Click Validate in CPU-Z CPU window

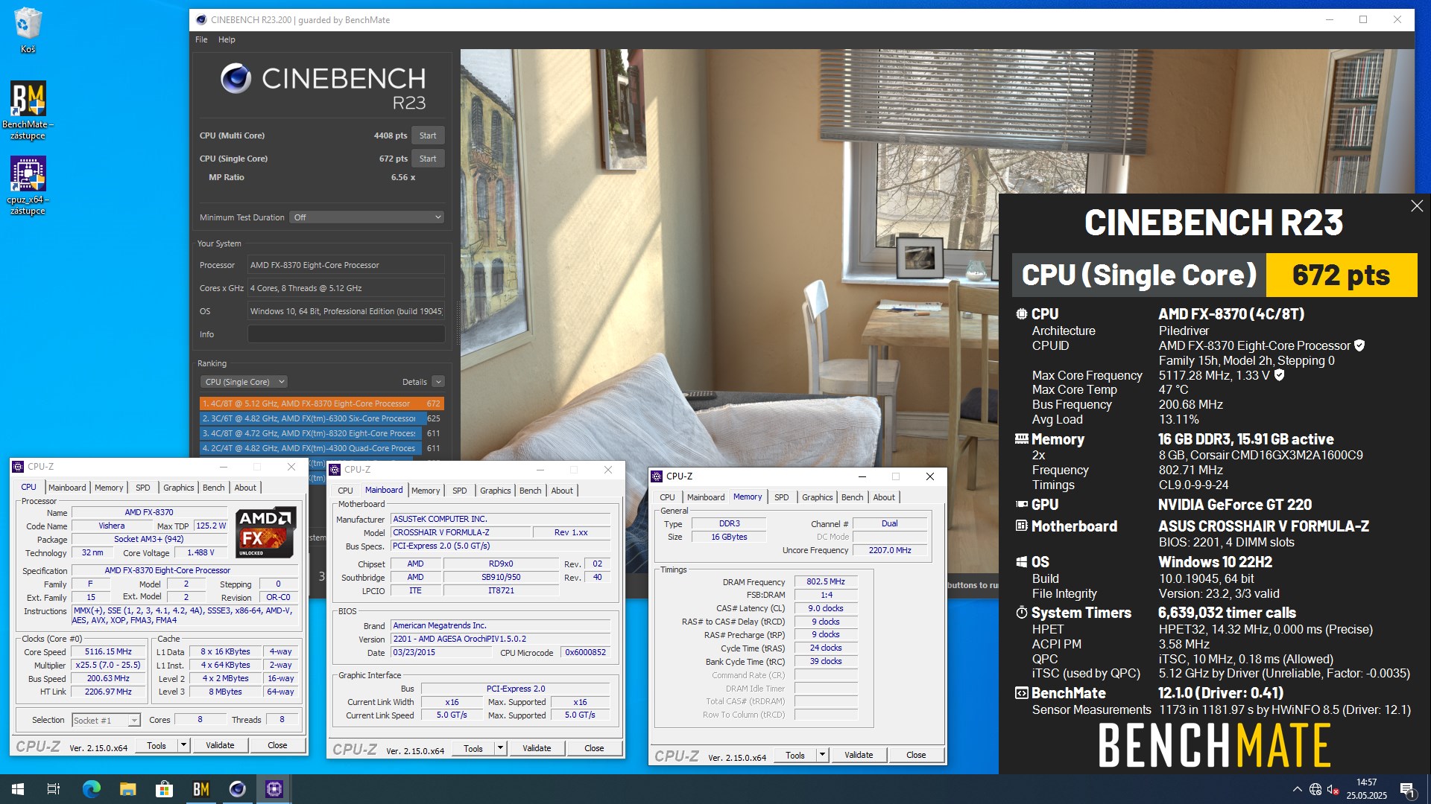coord(220,745)
